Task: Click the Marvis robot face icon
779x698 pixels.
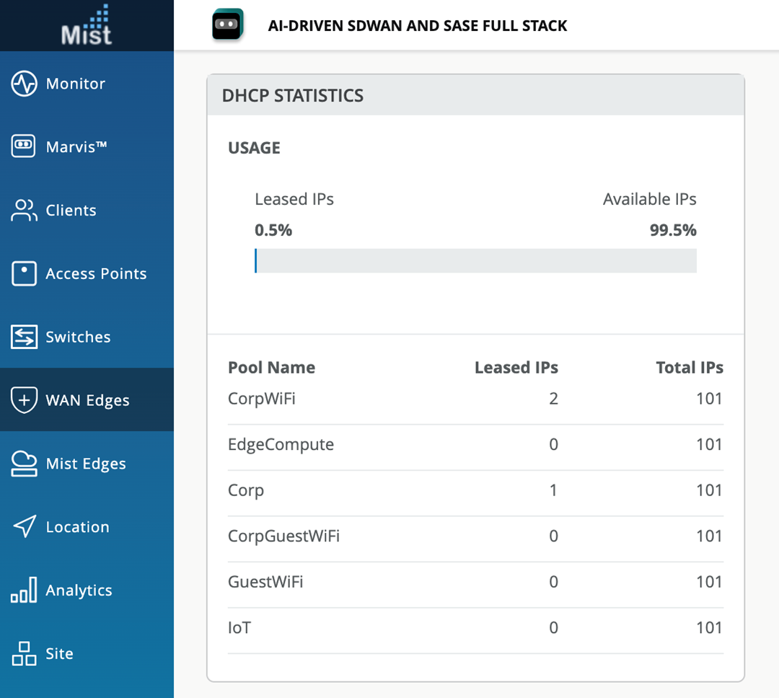Action: point(24,146)
